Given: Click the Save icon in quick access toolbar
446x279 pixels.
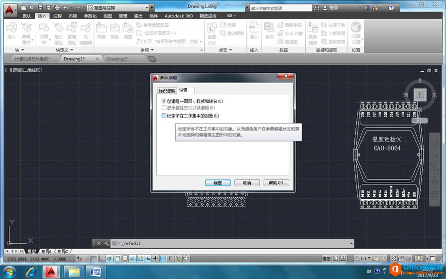Looking at the screenshot, I should coord(40,7).
